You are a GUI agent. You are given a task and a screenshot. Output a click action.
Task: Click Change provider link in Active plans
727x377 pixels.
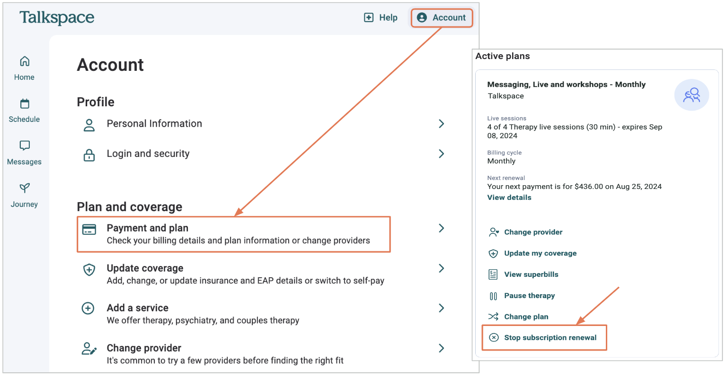tap(533, 232)
